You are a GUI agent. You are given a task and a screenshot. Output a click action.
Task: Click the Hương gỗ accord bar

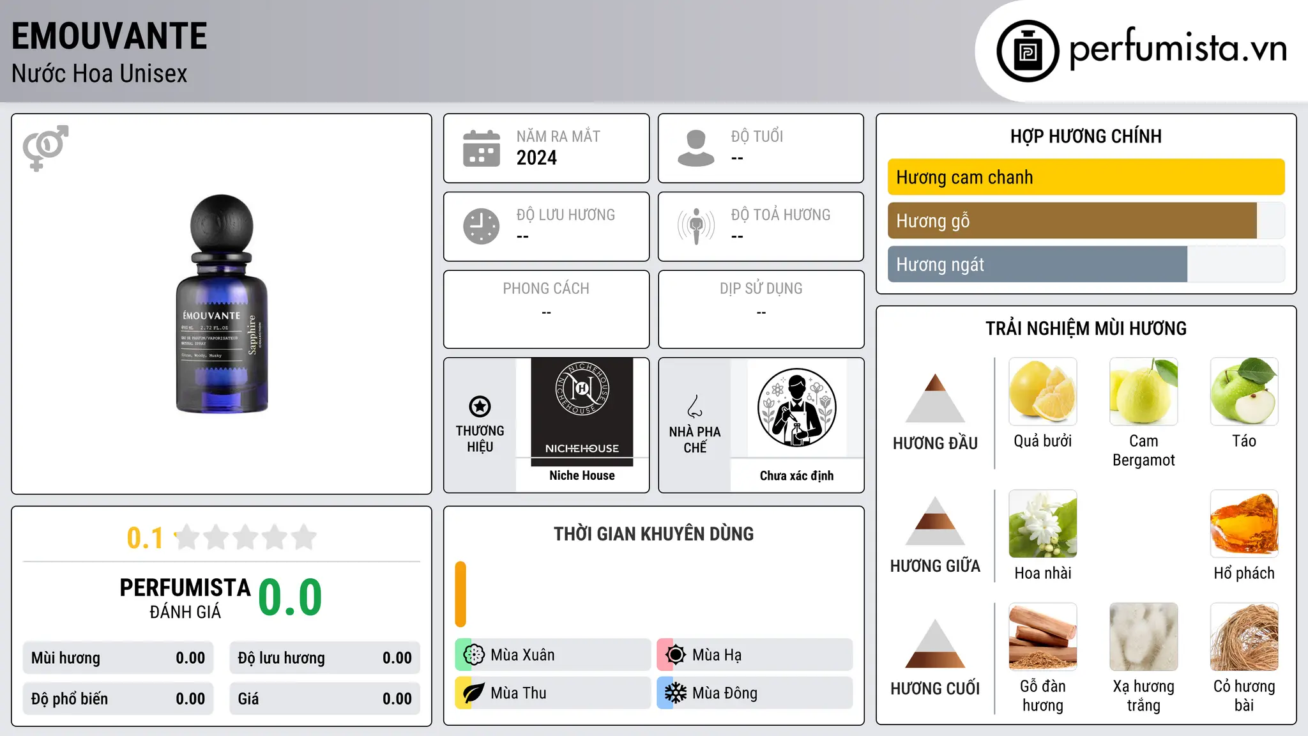point(1086,220)
